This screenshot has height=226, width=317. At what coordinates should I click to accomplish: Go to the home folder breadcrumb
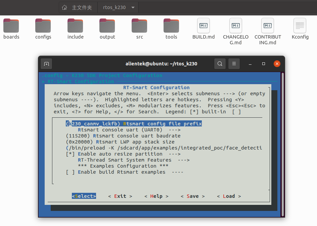77,7
